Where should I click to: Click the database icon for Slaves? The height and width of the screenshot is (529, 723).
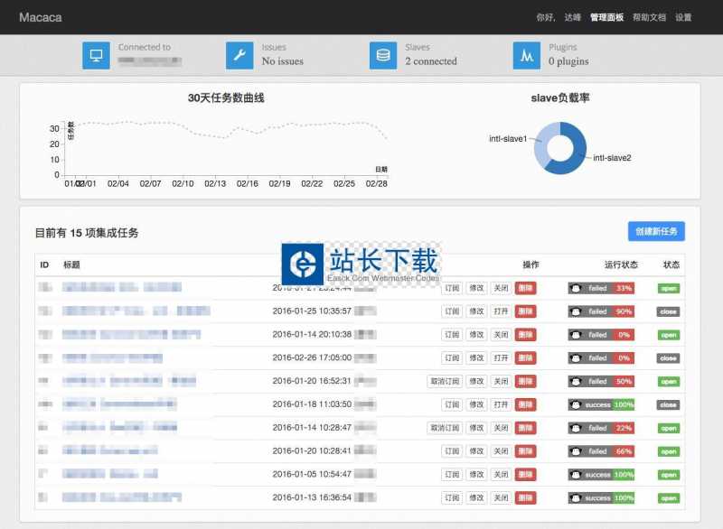click(x=383, y=55)
